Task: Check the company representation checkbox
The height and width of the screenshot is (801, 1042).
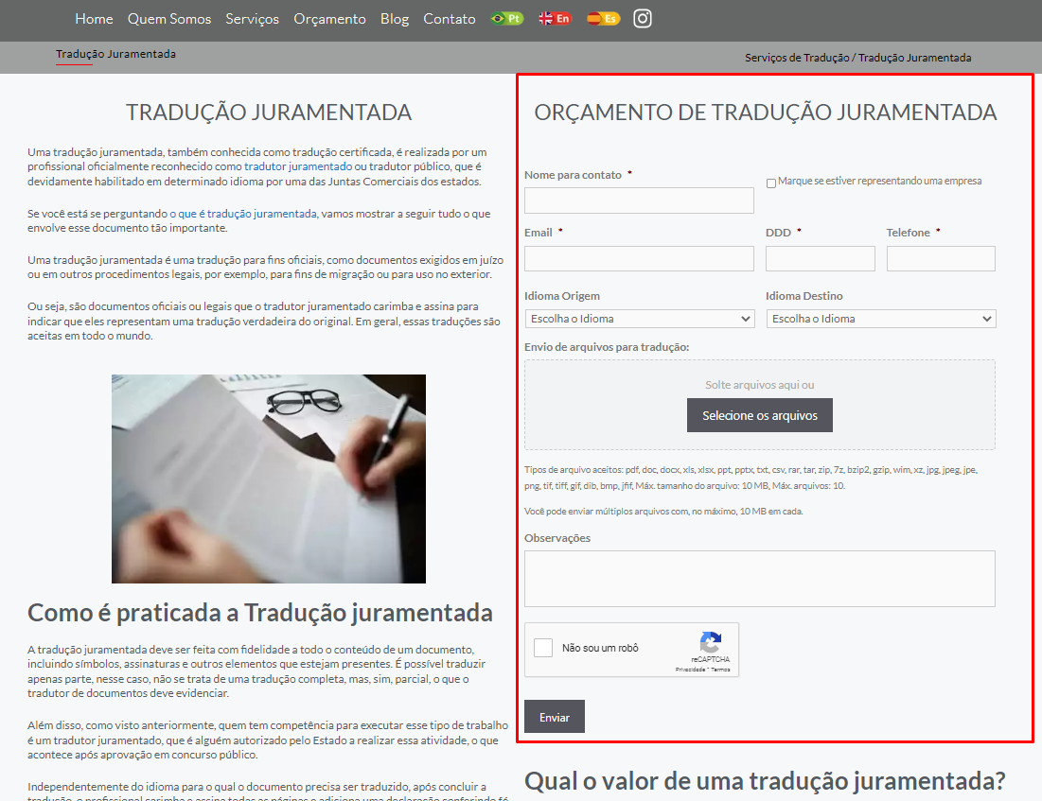Action: (x=771, y=183)
